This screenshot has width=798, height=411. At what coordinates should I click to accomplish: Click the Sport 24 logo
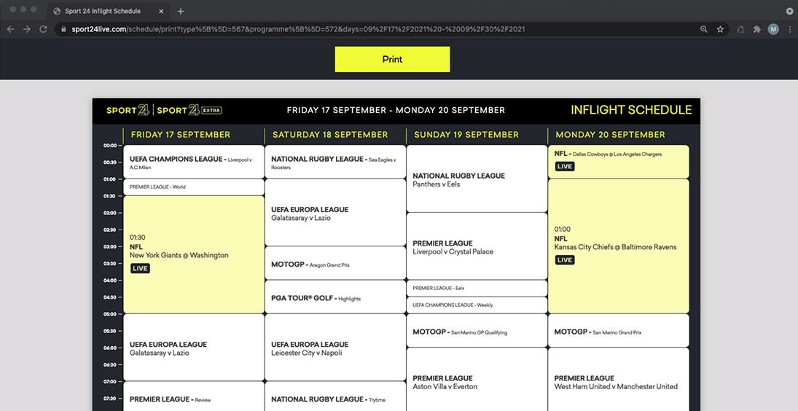tap(128, 110)
